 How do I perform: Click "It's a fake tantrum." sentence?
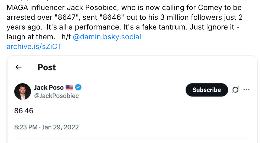click(x=155, y=27)
